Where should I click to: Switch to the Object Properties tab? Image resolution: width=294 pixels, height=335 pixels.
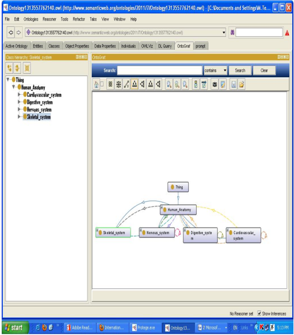point(77,46)
